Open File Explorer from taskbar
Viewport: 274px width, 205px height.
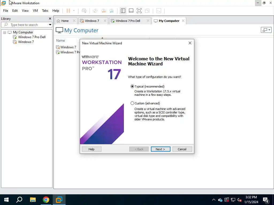click(x=33, y=200)
